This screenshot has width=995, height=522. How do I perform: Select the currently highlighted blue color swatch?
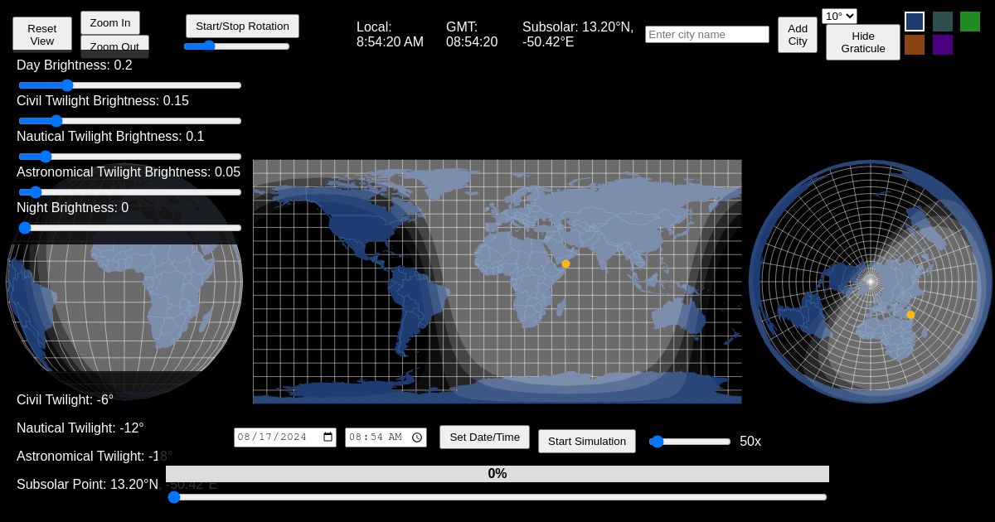[x=915, y=22]
